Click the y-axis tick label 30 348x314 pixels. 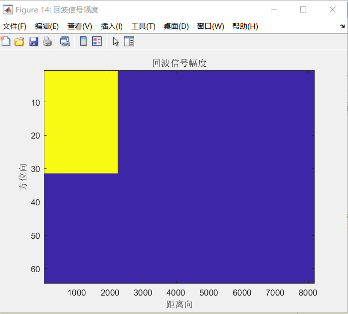click(x=35, y=169)
